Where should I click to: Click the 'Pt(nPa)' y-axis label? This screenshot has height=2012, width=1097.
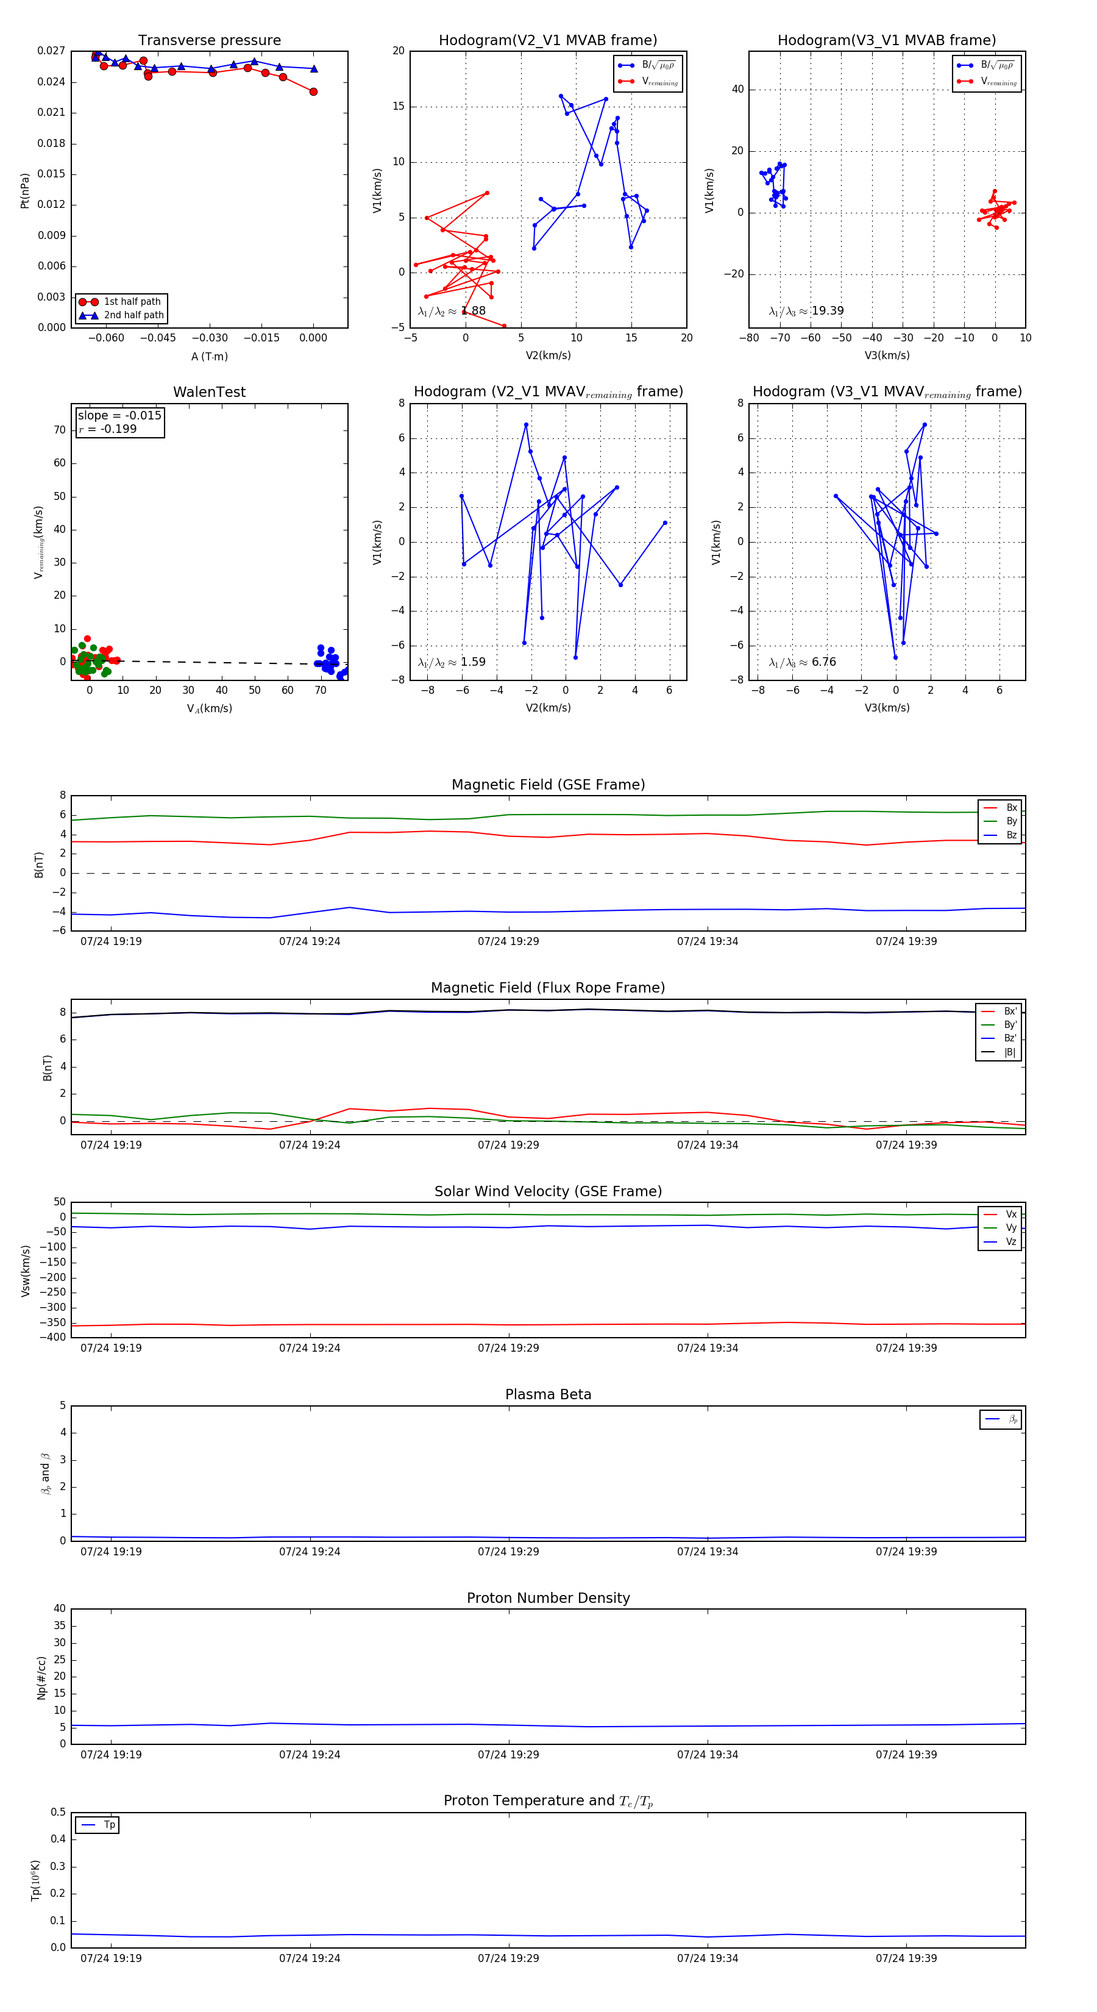[25, 191]
